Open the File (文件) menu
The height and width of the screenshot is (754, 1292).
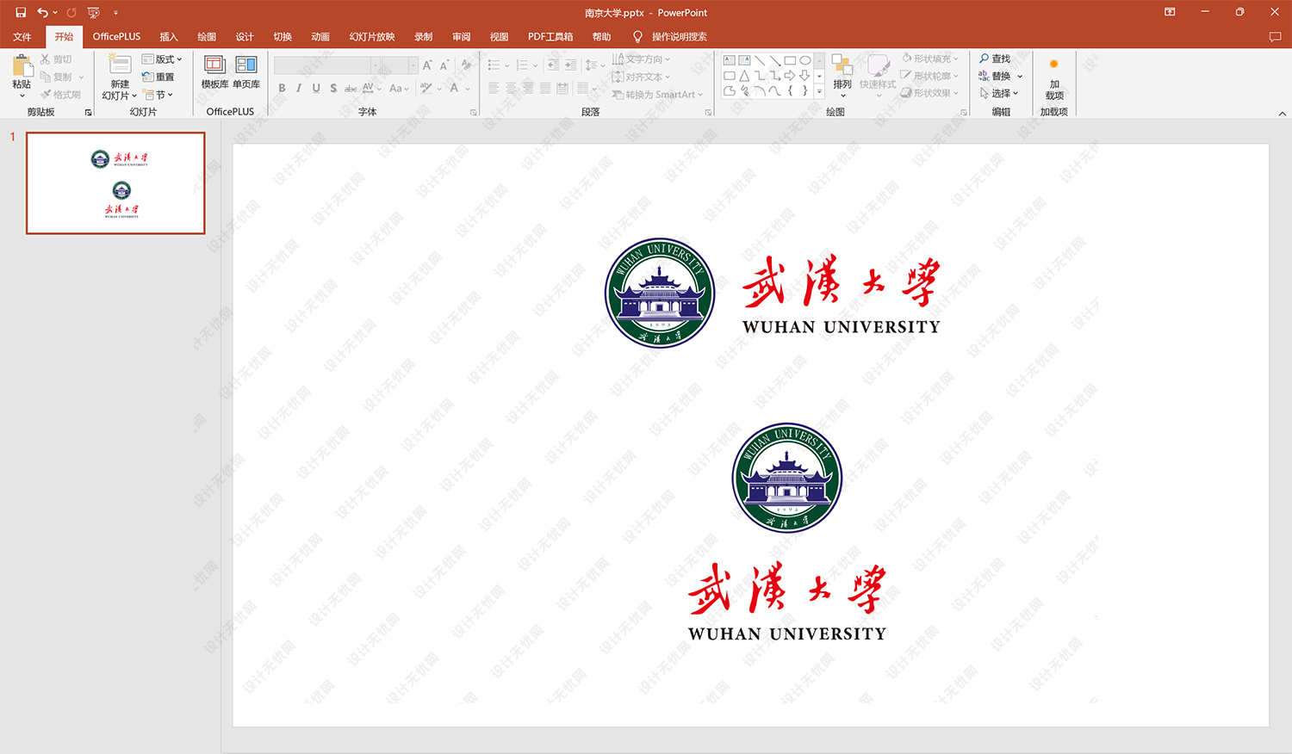22,37
